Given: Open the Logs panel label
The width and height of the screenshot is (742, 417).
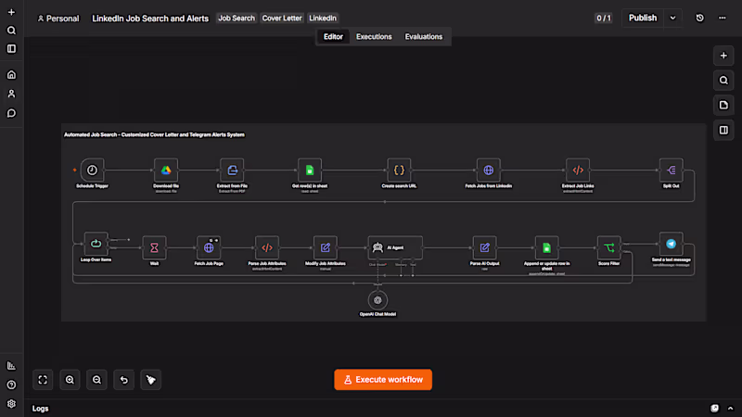Looking at the screenshot, I should click(x=40, y=409).
